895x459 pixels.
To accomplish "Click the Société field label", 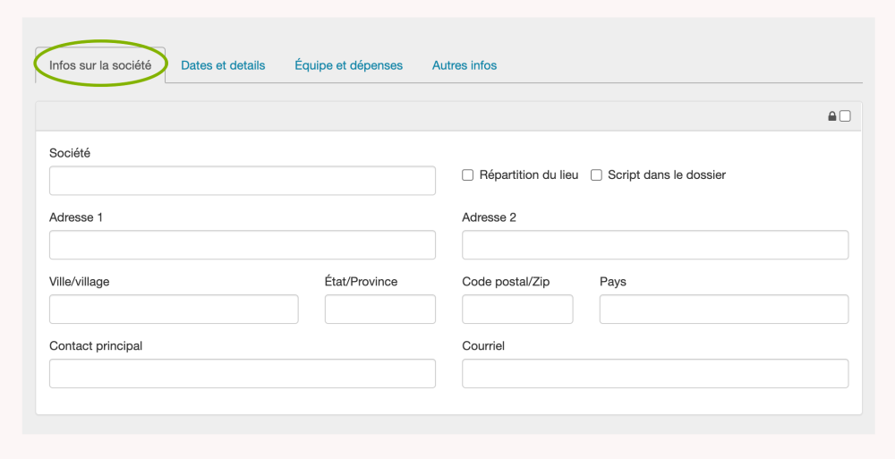I will tap(70, 153).
